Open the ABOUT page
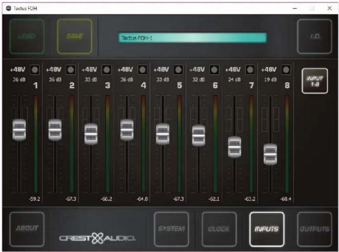Screen dimensions: 339x252 click(27, 229)
